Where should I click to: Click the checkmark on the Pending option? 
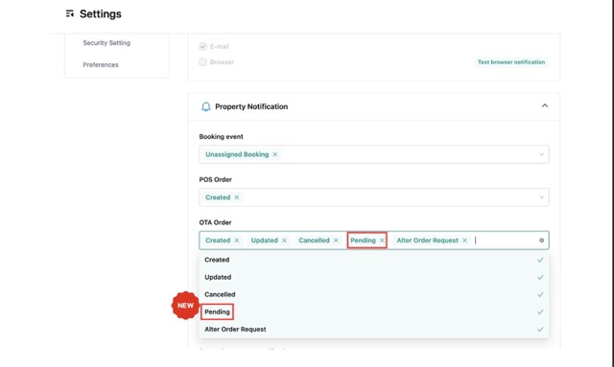tap(540, 311)
